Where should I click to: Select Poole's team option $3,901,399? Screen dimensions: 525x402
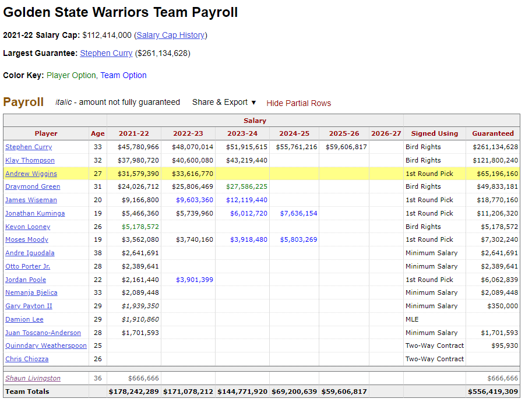[195, 280]
